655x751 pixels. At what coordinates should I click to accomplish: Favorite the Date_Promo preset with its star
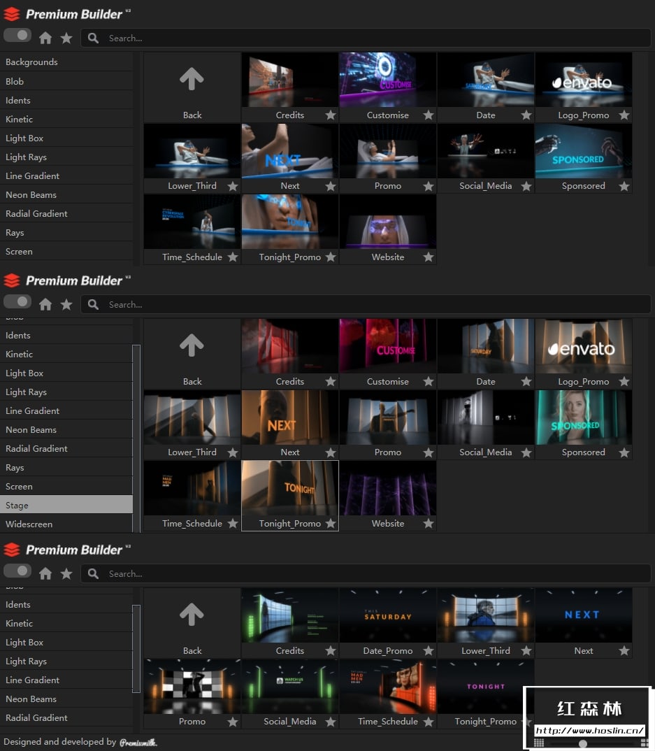click(x=429, y=651)
